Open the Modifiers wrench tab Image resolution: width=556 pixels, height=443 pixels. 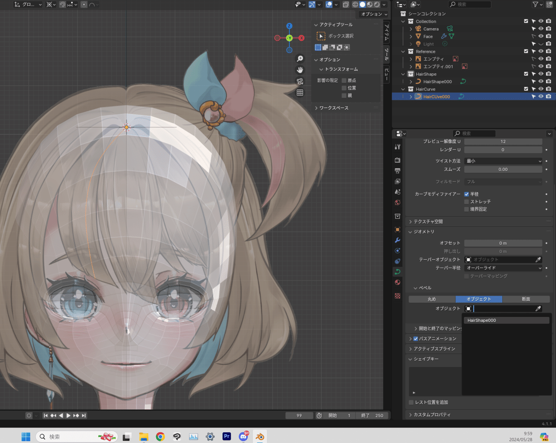coord(397,240)
